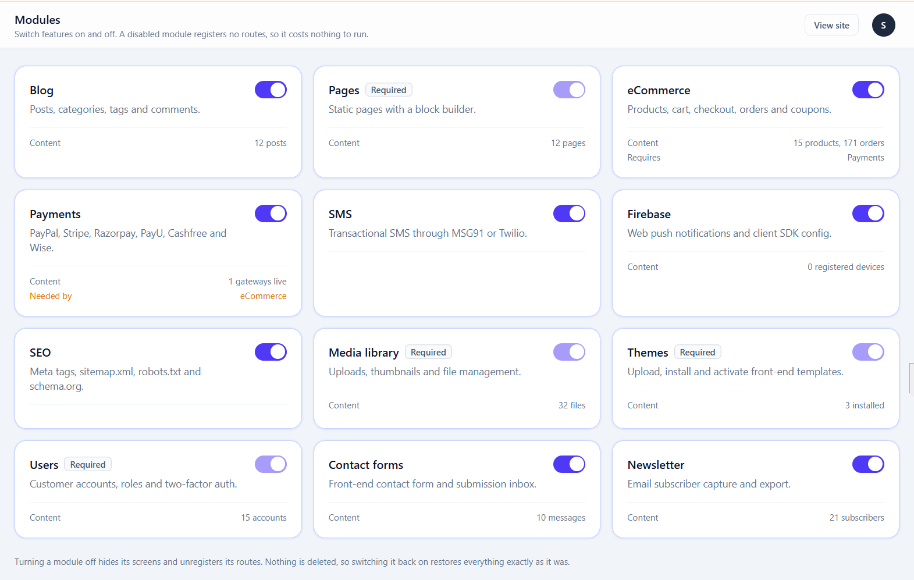The image size is (914, 580).
Task: Click the '1 gateways live' status
Action: coord(257,282)
